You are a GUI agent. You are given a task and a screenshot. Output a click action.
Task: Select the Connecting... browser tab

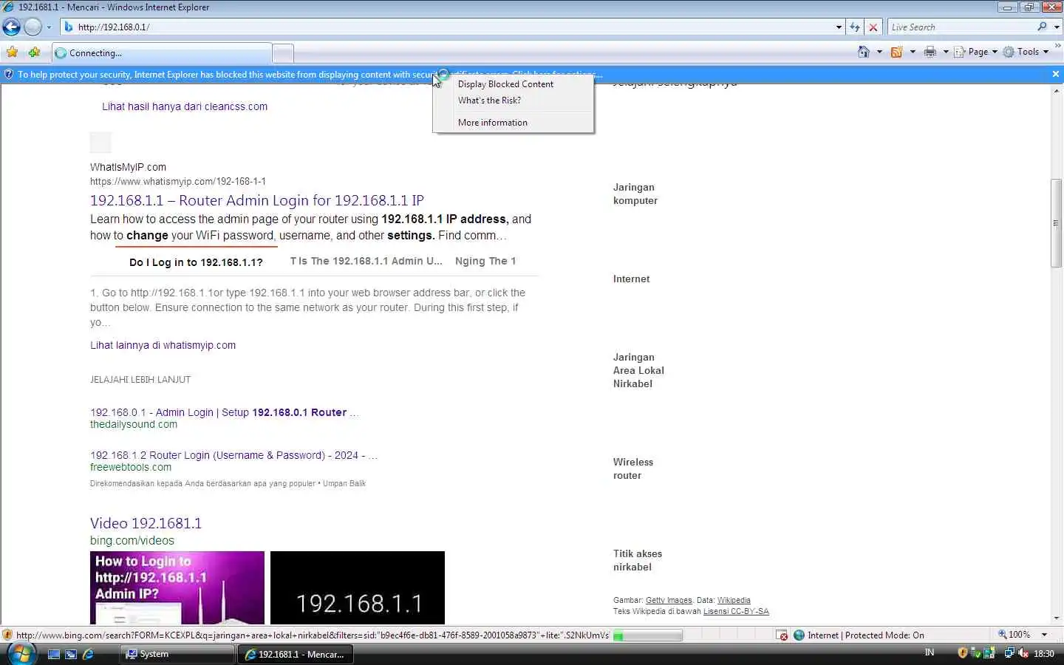161,53
